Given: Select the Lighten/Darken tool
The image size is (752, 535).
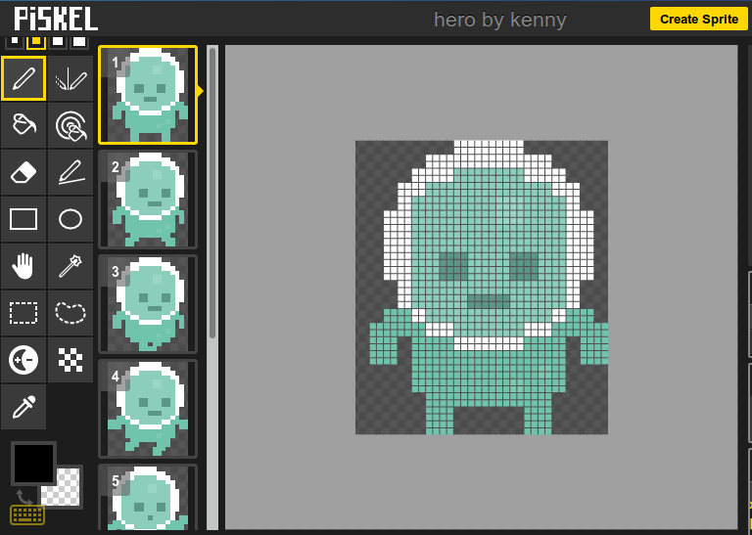Looking at the screenshot, I should tap(23, 360).
